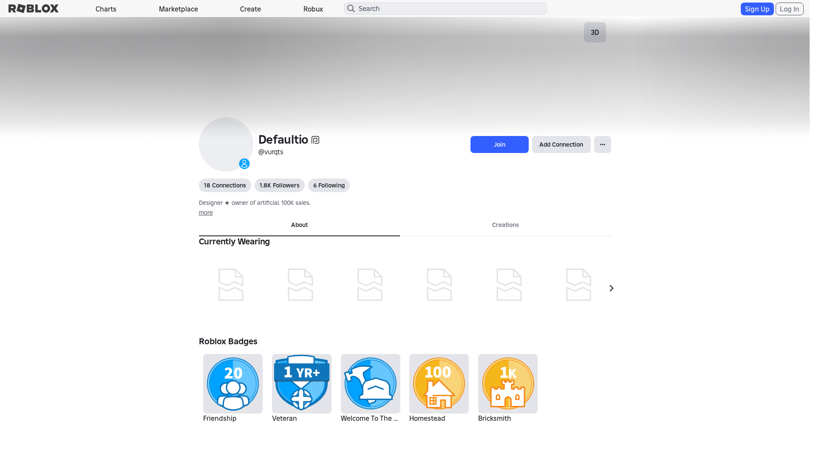Open the Bricksmith badge icon
816x459 pixels.
point(508,384)
